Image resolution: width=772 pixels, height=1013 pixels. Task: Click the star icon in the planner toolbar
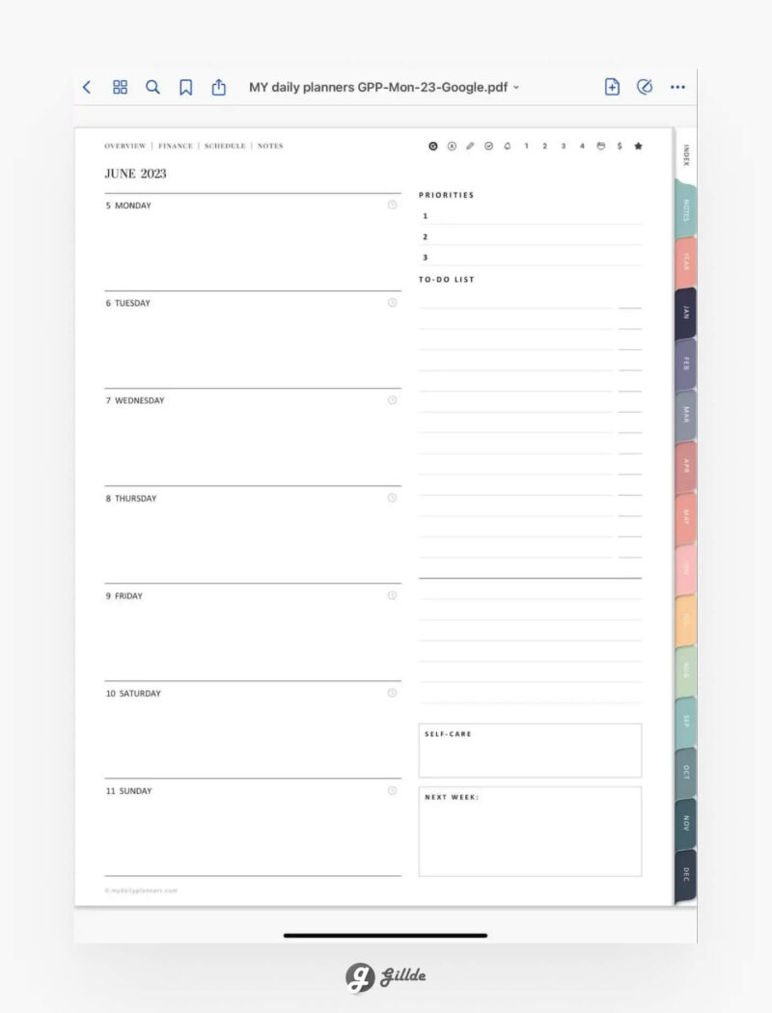638,146
